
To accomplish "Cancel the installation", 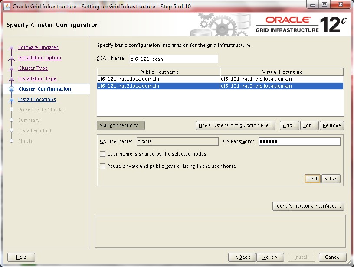I will point(333,257).
